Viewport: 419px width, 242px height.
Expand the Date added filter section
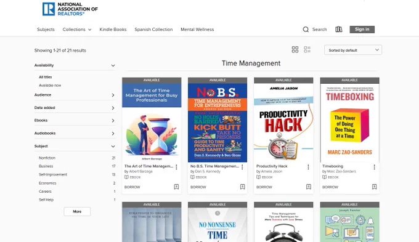(75, 108)
